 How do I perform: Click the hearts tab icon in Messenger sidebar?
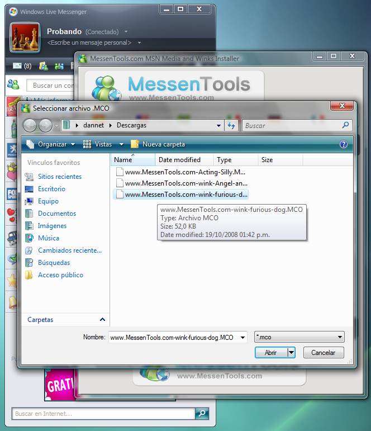[x=12, y=215]
